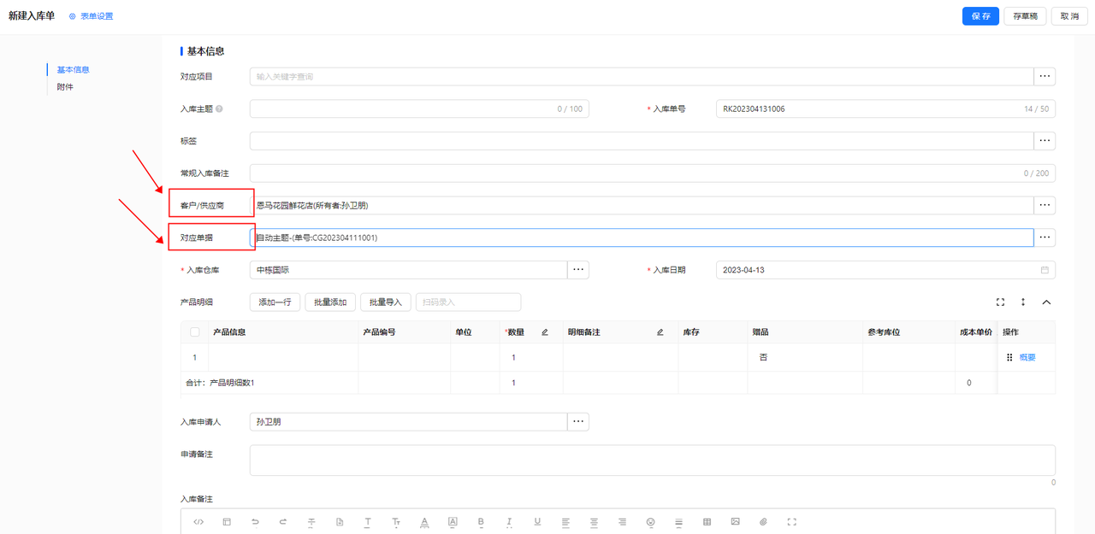The width and height of the screenshot is (1095, 534).
Task: Click the layout template icon in editor toolbar
Action: (x=227, y=521)
